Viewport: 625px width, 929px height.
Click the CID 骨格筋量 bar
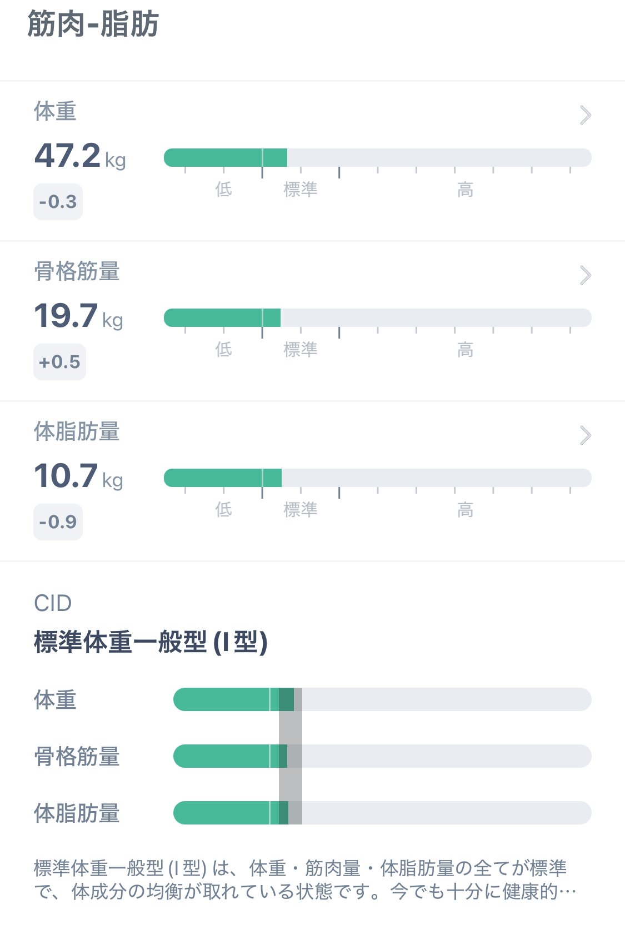click(x=382, y=756)
